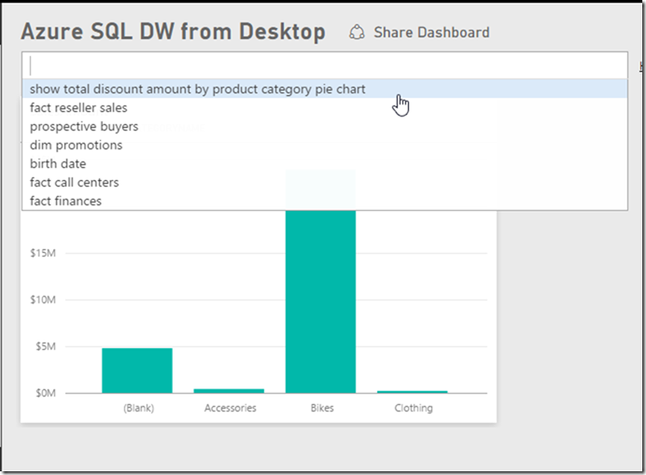
Task: Click the '$5M' axis value
Action: point(46,346)
